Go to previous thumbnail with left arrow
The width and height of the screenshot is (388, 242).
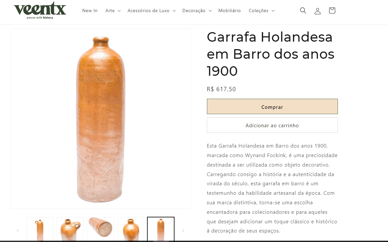coord(18,230)
